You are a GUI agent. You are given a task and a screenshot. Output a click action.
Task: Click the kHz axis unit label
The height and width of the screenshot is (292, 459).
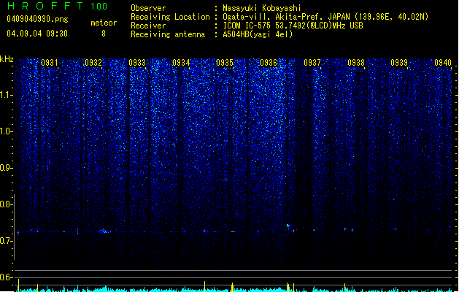click(7, 59)
